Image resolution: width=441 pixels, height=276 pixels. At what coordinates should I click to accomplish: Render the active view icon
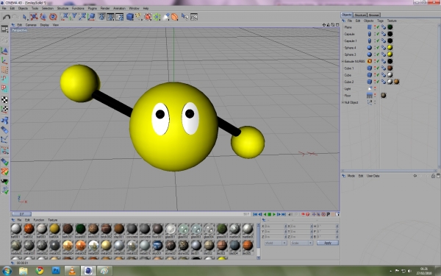coord(102,17)
